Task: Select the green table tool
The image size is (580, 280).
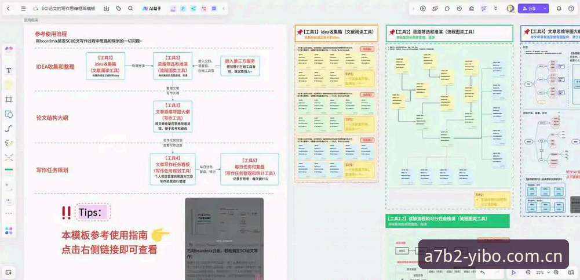Action: (9, 172)
